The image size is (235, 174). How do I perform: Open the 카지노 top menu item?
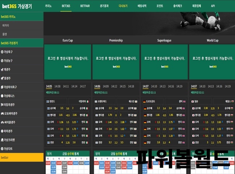(48, 6)
